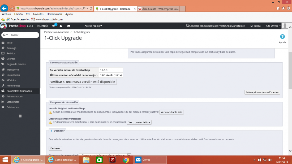Close the 1-Click Upgrade browser tab
Viewport: 292px width, 164px height.
pyautogui.click(x=135, y=9)
